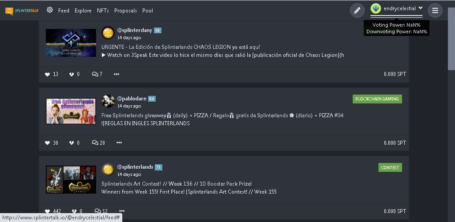Open the Art Contest post thumbnail

pos(71,179)
